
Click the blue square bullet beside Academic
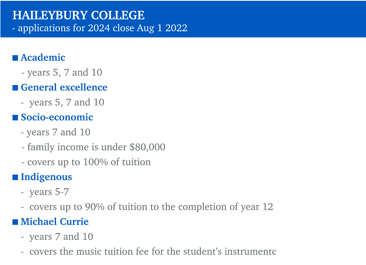pos(15,58)
